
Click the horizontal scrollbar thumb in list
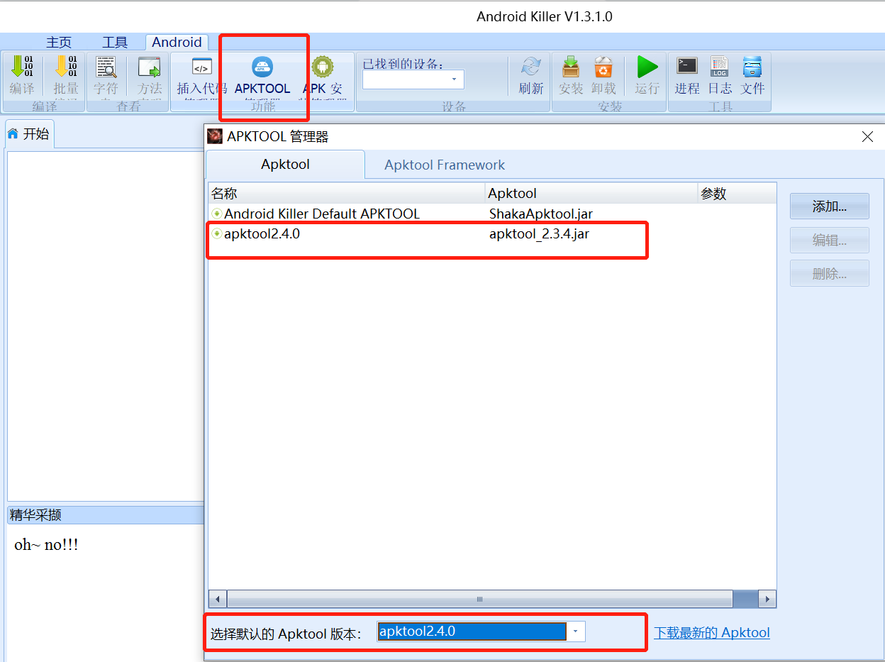[x=480, y=599]
